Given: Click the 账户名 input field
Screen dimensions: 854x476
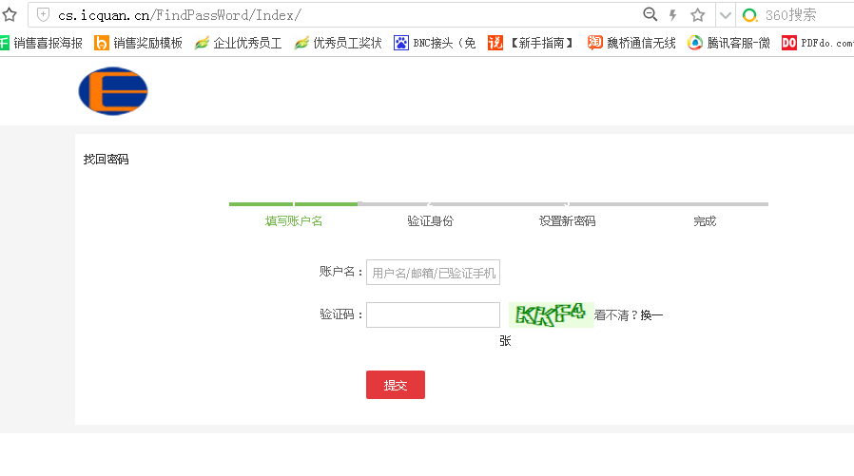Looking at the screenshot, I should click(433, 273).
